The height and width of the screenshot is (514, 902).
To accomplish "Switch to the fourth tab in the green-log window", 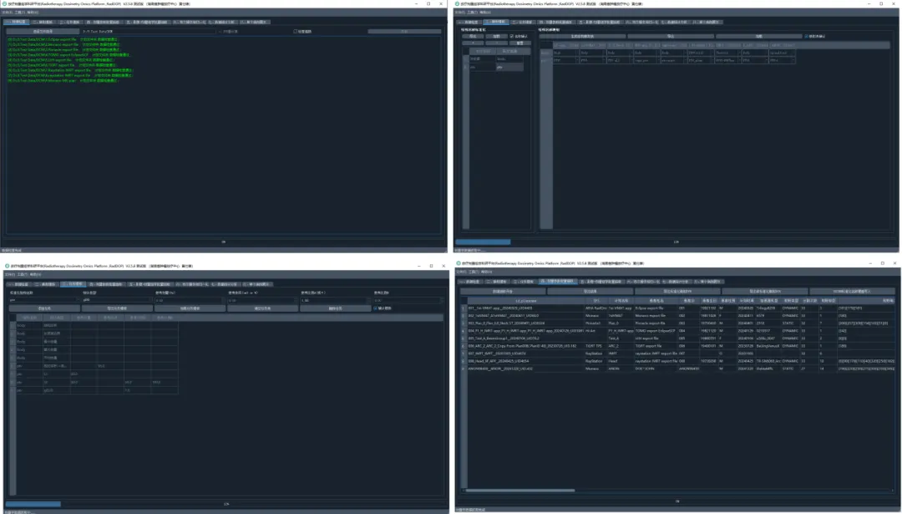I will 103,22.
